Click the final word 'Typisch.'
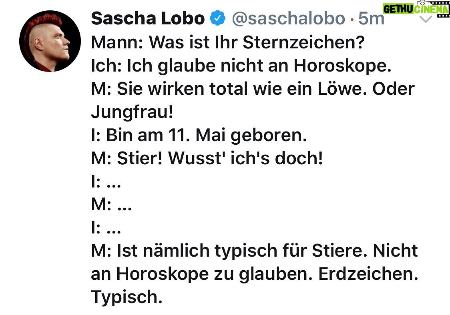Screen dimensions: 450x315 tap(127, 297)
